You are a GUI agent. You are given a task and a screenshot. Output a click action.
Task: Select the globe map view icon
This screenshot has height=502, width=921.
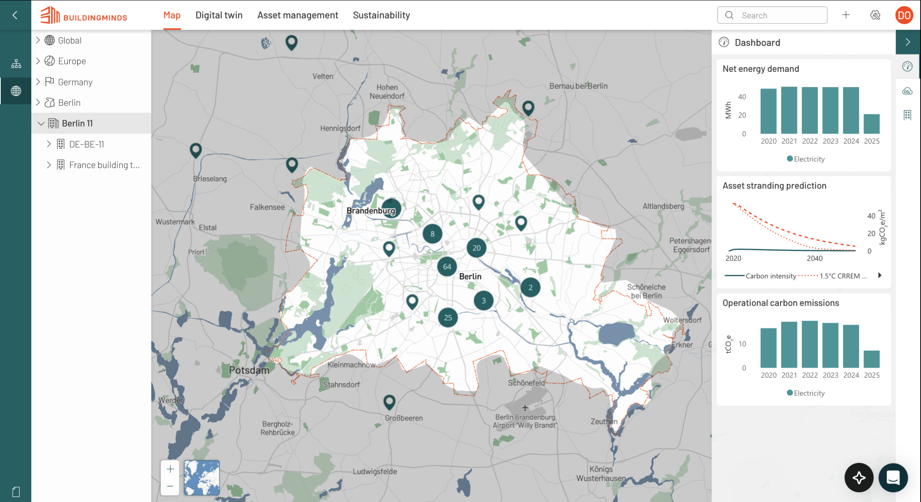pos(16,91)
